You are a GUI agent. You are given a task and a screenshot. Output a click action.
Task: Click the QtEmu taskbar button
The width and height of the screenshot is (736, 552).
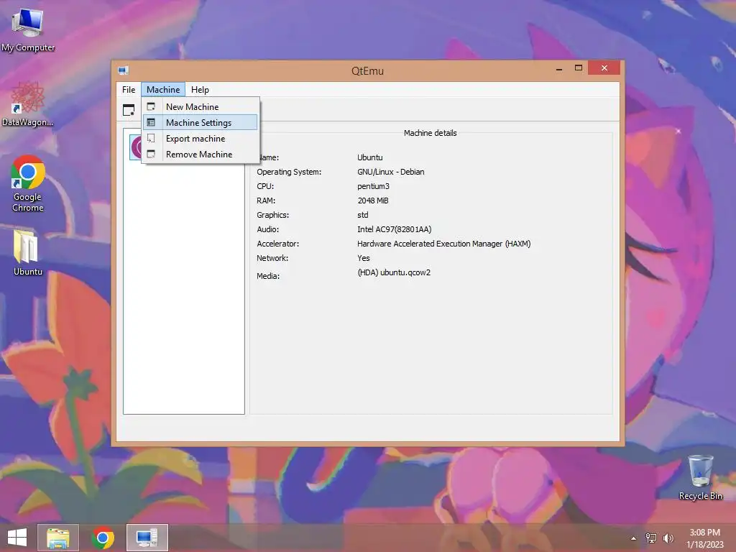click(147, 538)
